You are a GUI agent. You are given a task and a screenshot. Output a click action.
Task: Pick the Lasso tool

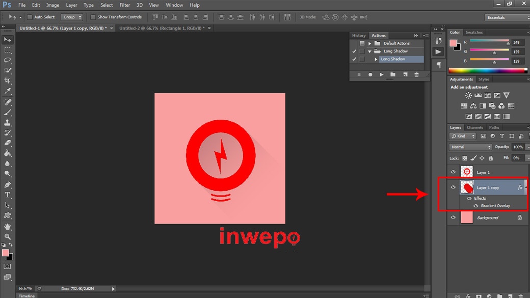coord(8,60)
